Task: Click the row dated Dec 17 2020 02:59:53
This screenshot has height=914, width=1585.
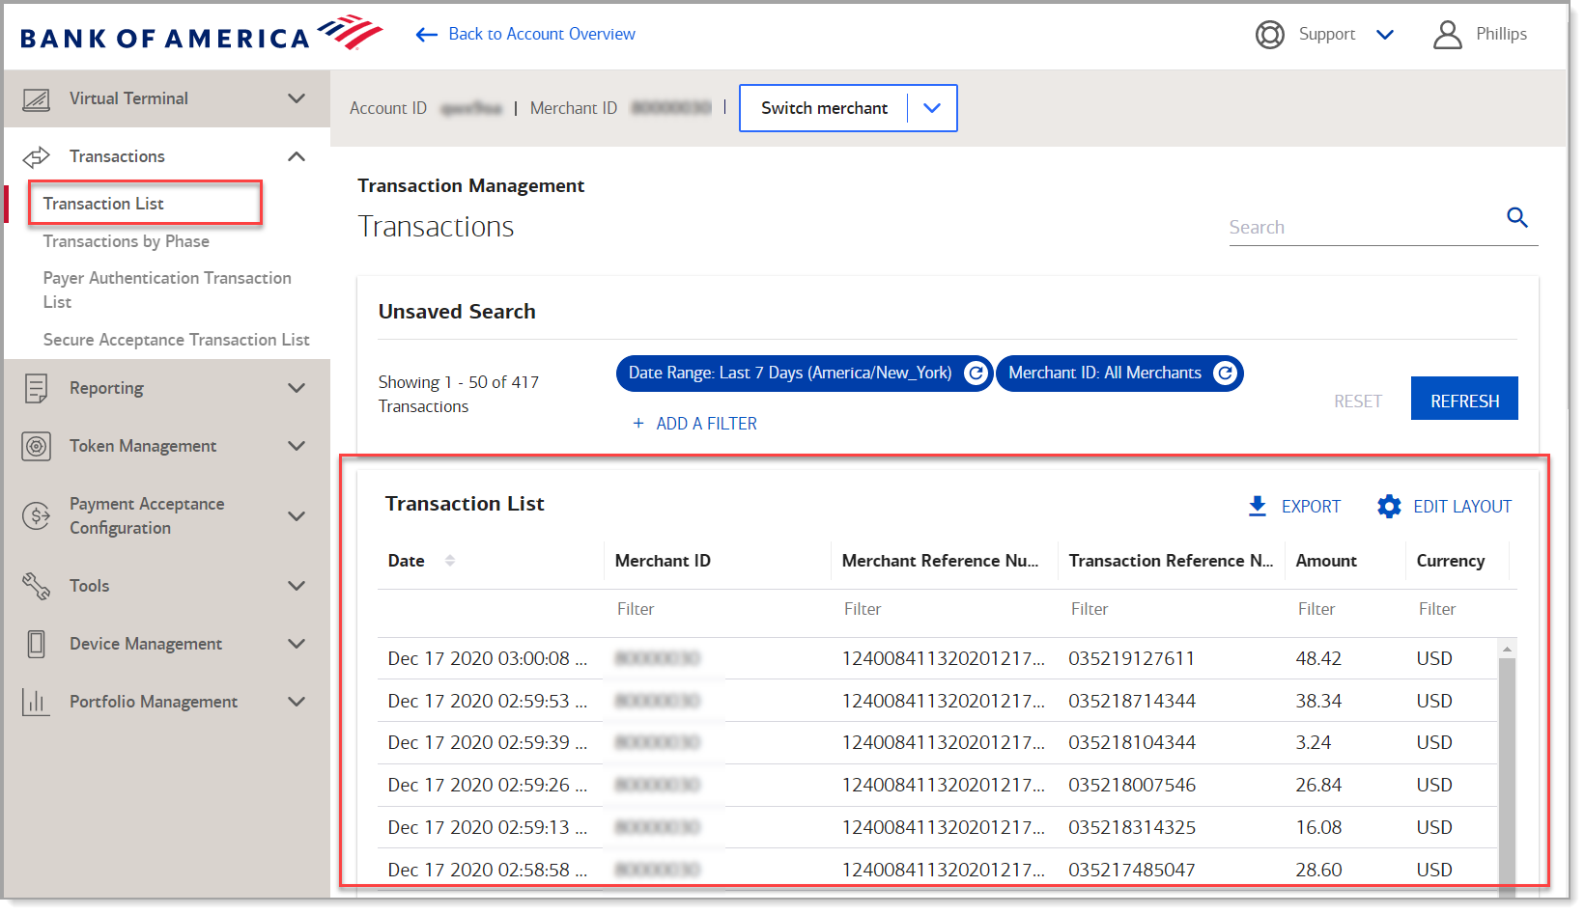Action: click(x=937, y=702)
